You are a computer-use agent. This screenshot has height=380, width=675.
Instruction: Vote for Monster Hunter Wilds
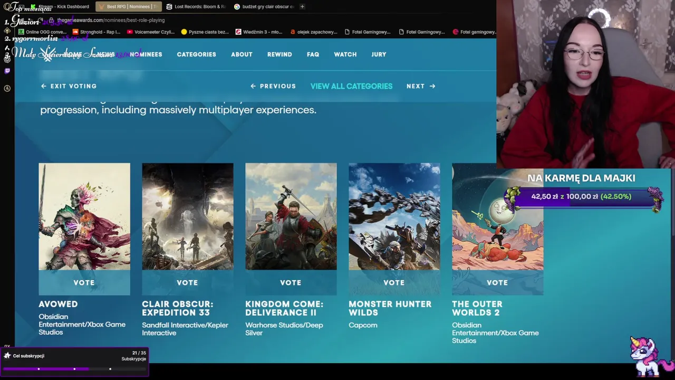click(394, 283)
